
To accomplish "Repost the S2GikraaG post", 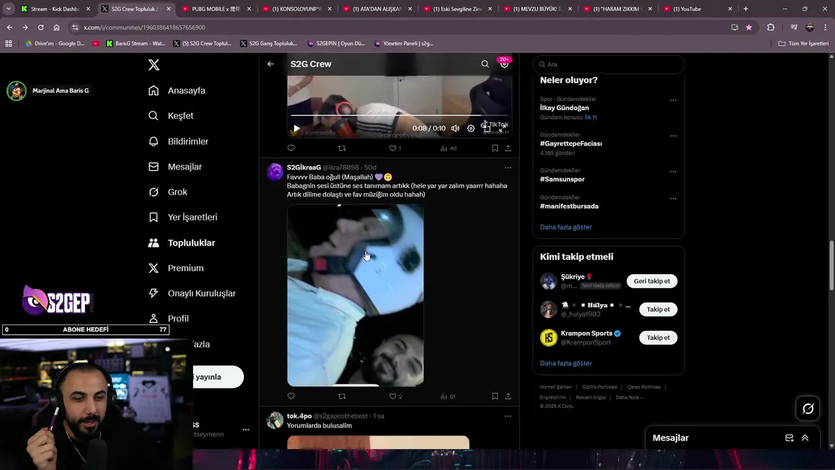I will coord(342,396).
